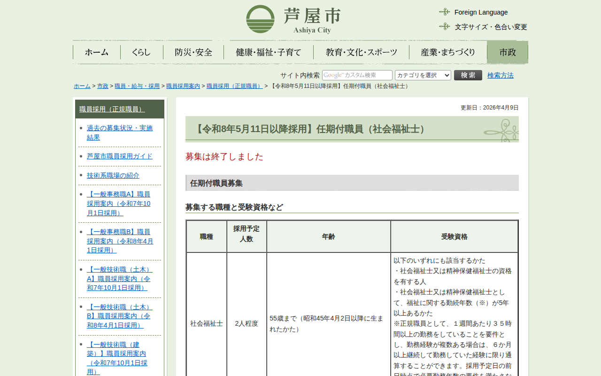The height and width of the screenshot is (376, 601).
Task: Select the 防災・安全 menu item
Action: tap(193, 52)
